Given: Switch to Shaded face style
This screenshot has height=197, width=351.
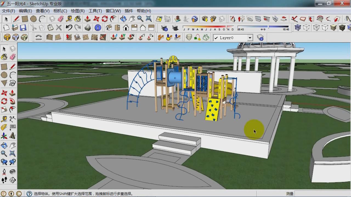Looking at the screenshot, I should (x=333, y=28).
